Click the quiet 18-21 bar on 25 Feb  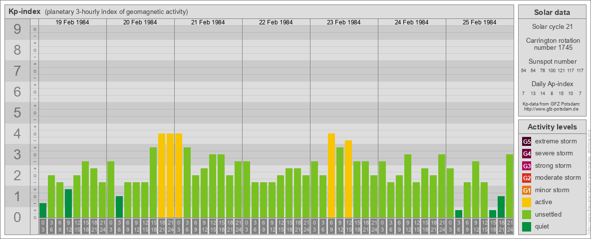tap(501, 207)
